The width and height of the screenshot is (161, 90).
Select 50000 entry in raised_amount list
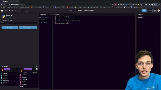coord(24,82)
